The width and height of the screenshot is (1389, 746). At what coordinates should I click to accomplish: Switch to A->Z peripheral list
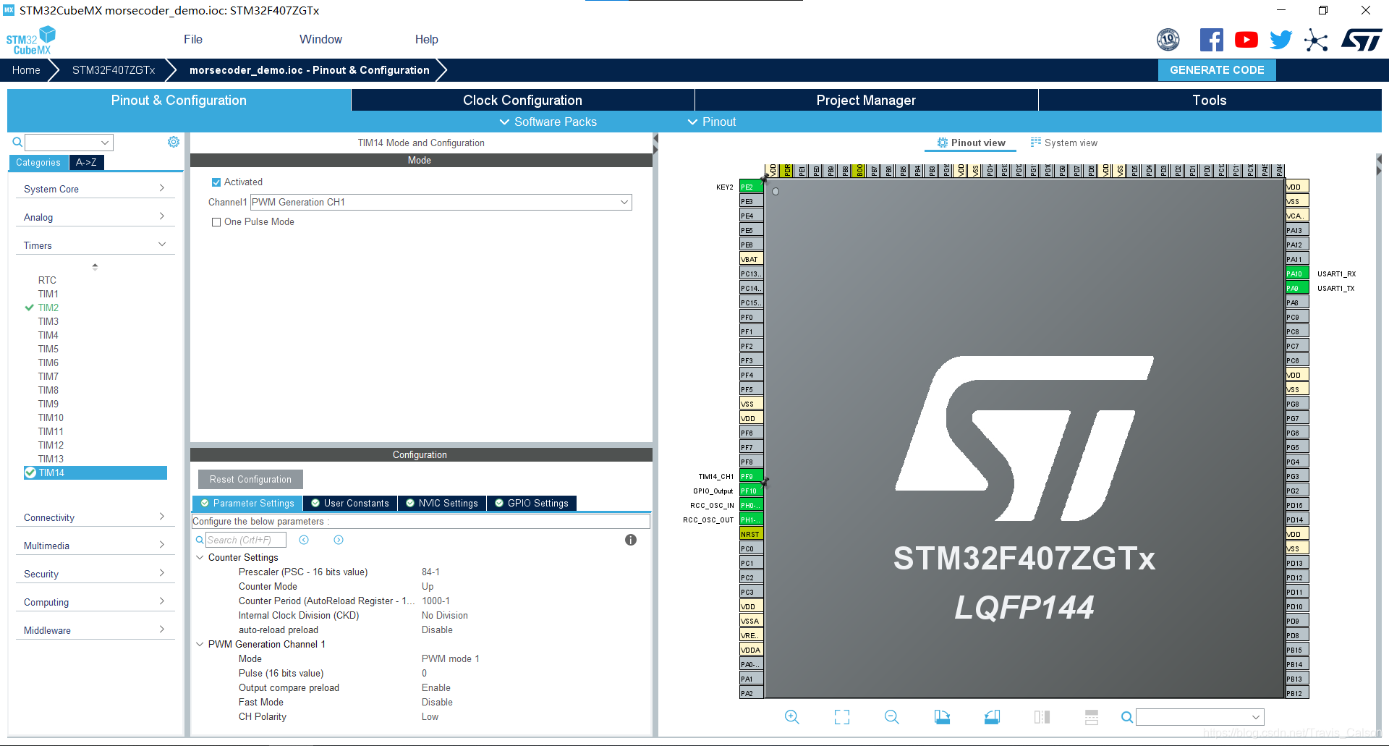point(86,162)
